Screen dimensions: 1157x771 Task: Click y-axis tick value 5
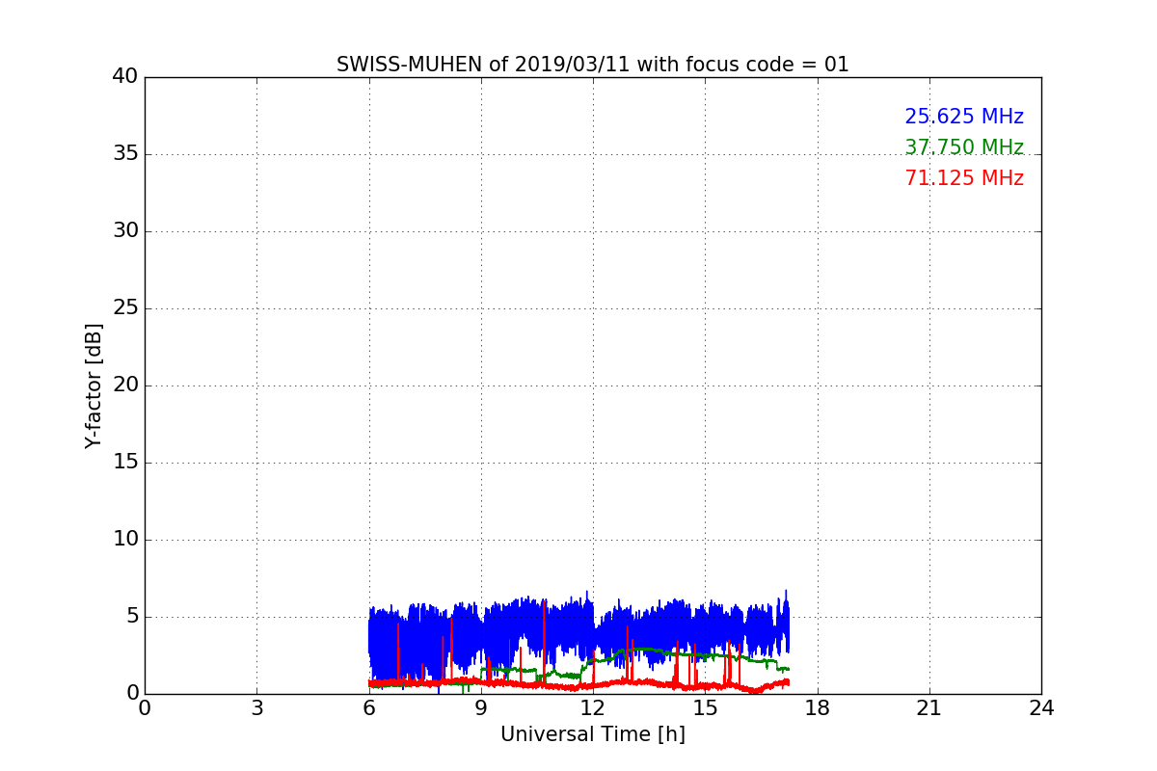point(131,617)
